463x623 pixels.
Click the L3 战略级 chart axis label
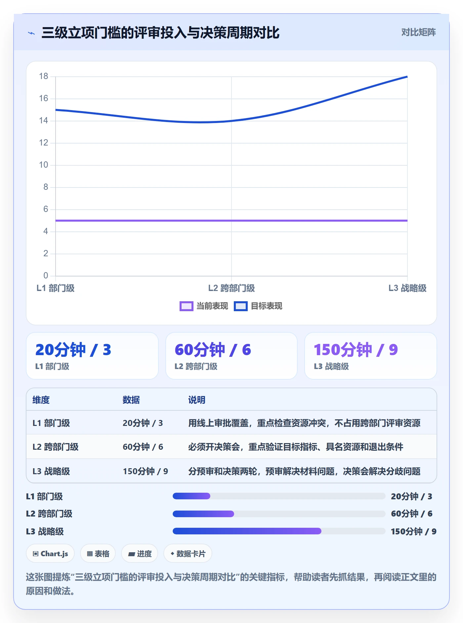click(407, 288)
